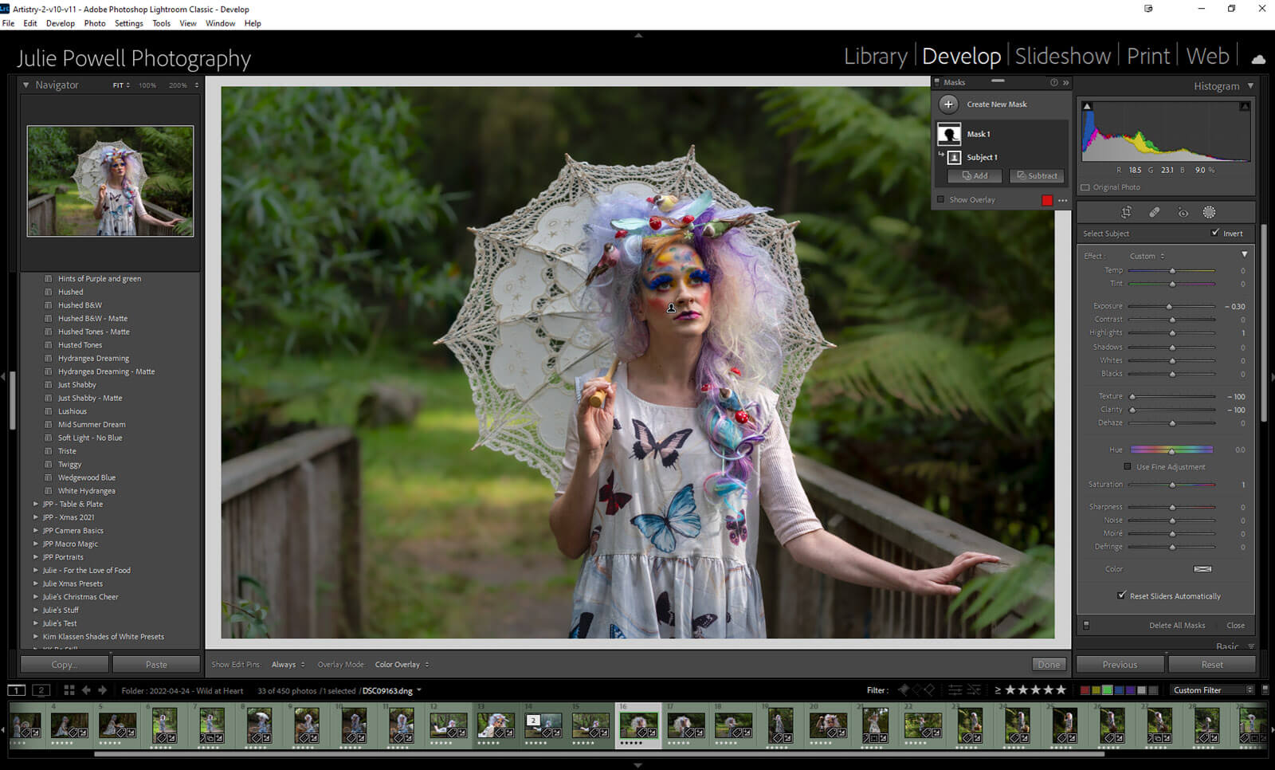The height and width of the screenshot is (770, 1275).
Task: Select the Healing tool icon
Action: (x=1154, y=212)
